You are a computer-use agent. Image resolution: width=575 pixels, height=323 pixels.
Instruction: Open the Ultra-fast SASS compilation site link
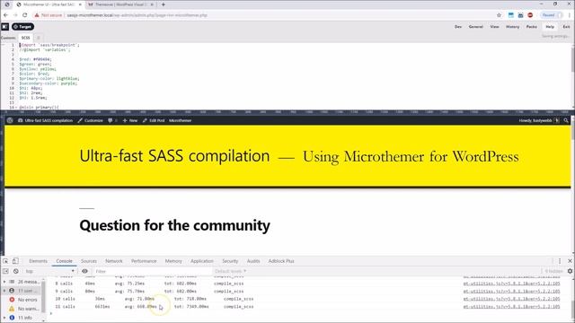click(45, 120)
